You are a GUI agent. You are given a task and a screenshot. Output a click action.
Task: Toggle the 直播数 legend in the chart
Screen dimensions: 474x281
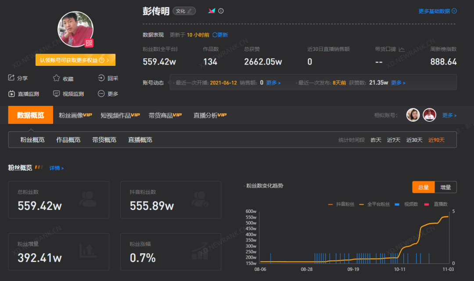point(434,204)
